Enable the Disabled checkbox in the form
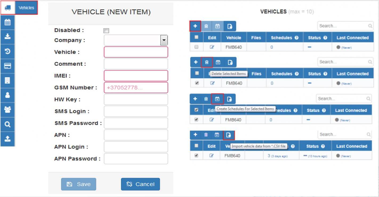379x197 pixels. (106, 31)
